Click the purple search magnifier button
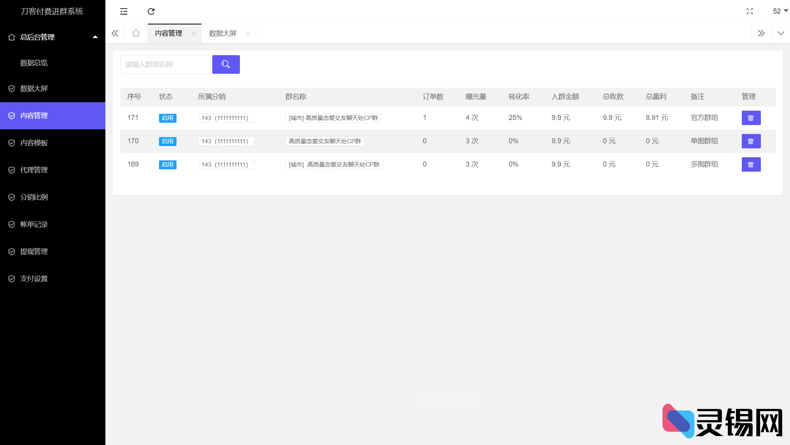This screenshot has width=790, height=445. click(x=226, y=64)
